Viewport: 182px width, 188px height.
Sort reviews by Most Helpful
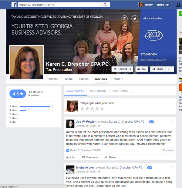click(75, 91)
